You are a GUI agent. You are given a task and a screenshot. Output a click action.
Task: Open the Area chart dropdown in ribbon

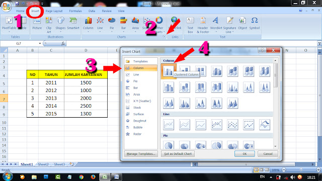click(135, 25)
